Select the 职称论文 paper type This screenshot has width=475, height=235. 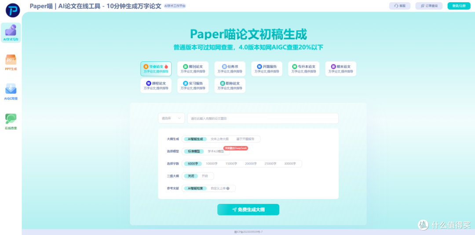point(230,85)
